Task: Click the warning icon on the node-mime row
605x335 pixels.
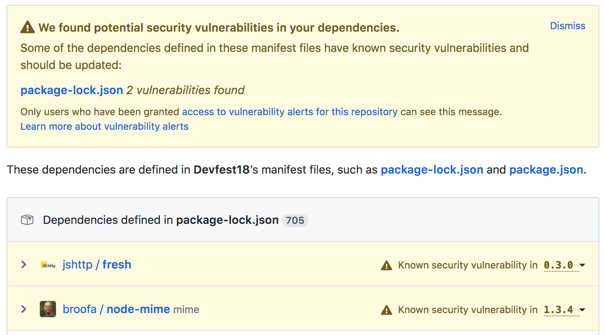Action: coord(387,310)
